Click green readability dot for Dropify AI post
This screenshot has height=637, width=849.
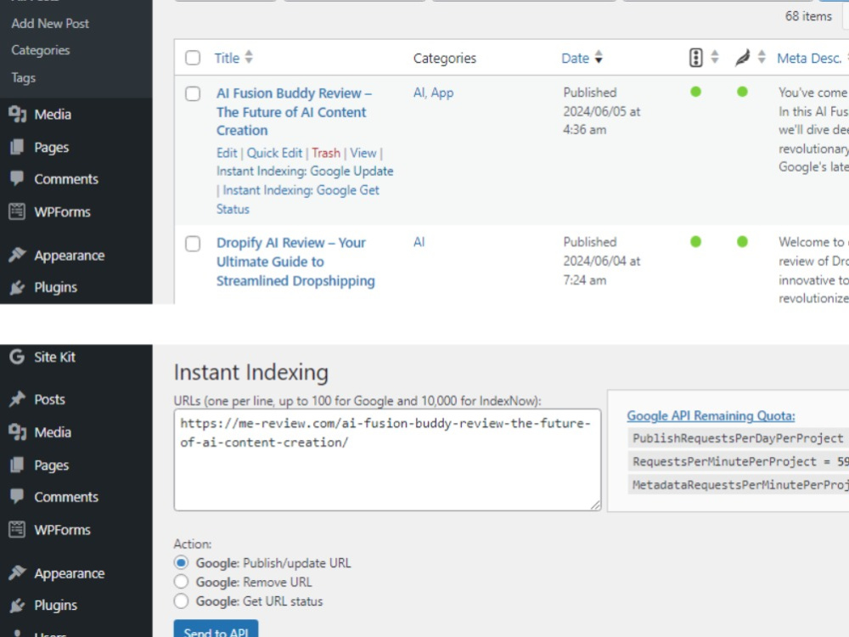click(x=742, y=241)
